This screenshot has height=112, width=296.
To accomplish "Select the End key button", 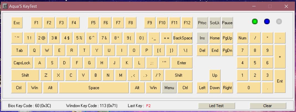I will 215,50.
